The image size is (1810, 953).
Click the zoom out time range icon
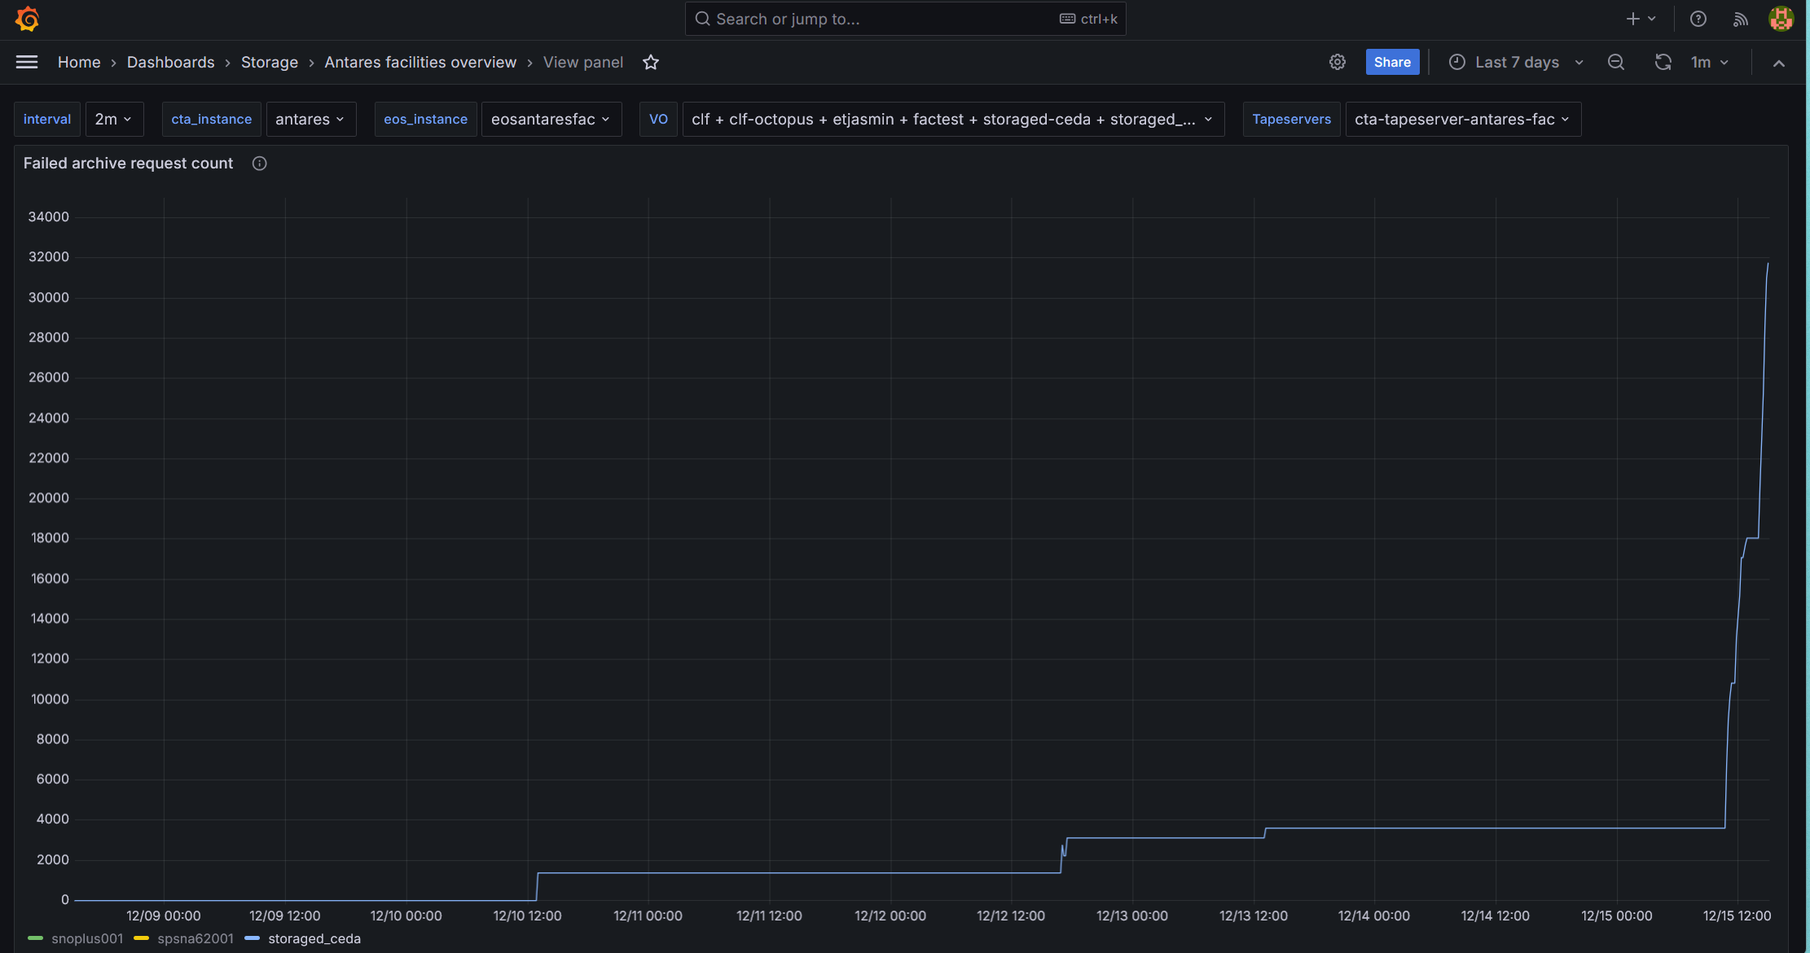point(1616,63)
